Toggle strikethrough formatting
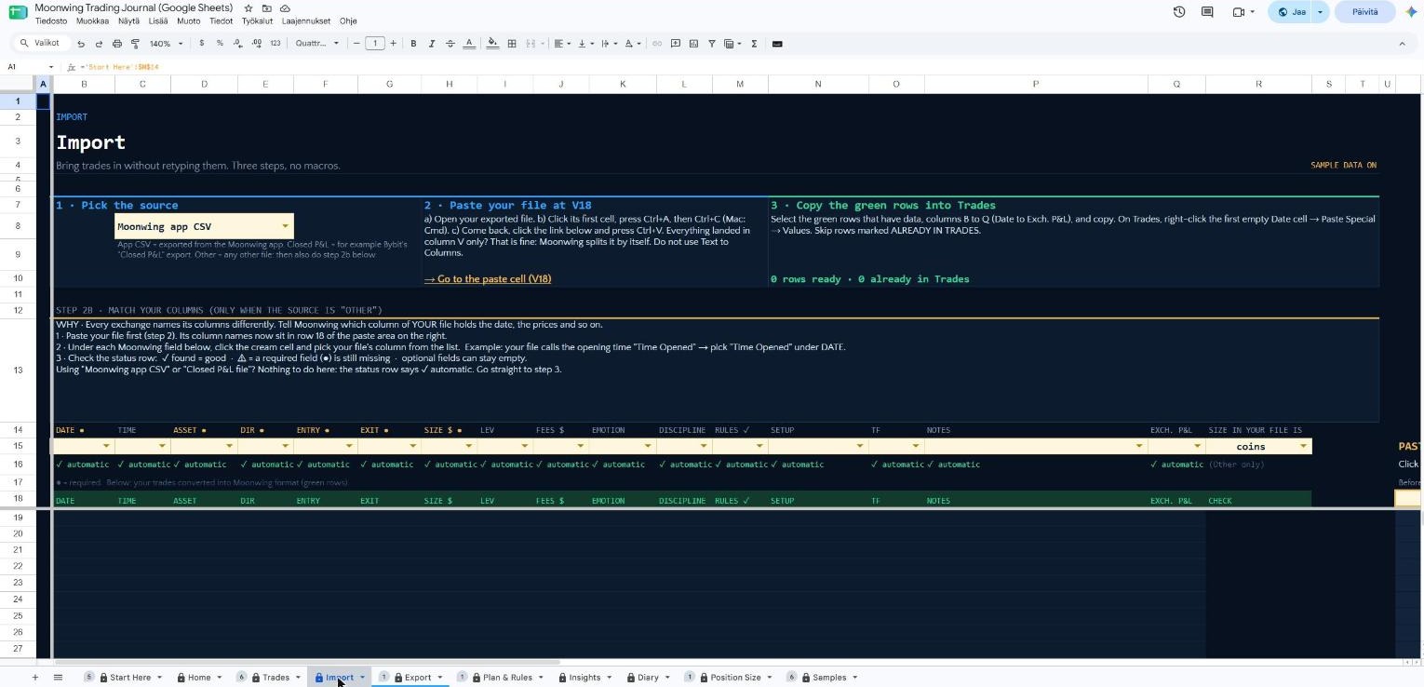Screen dimensions: 1424x687 click(x=450, y=44)
